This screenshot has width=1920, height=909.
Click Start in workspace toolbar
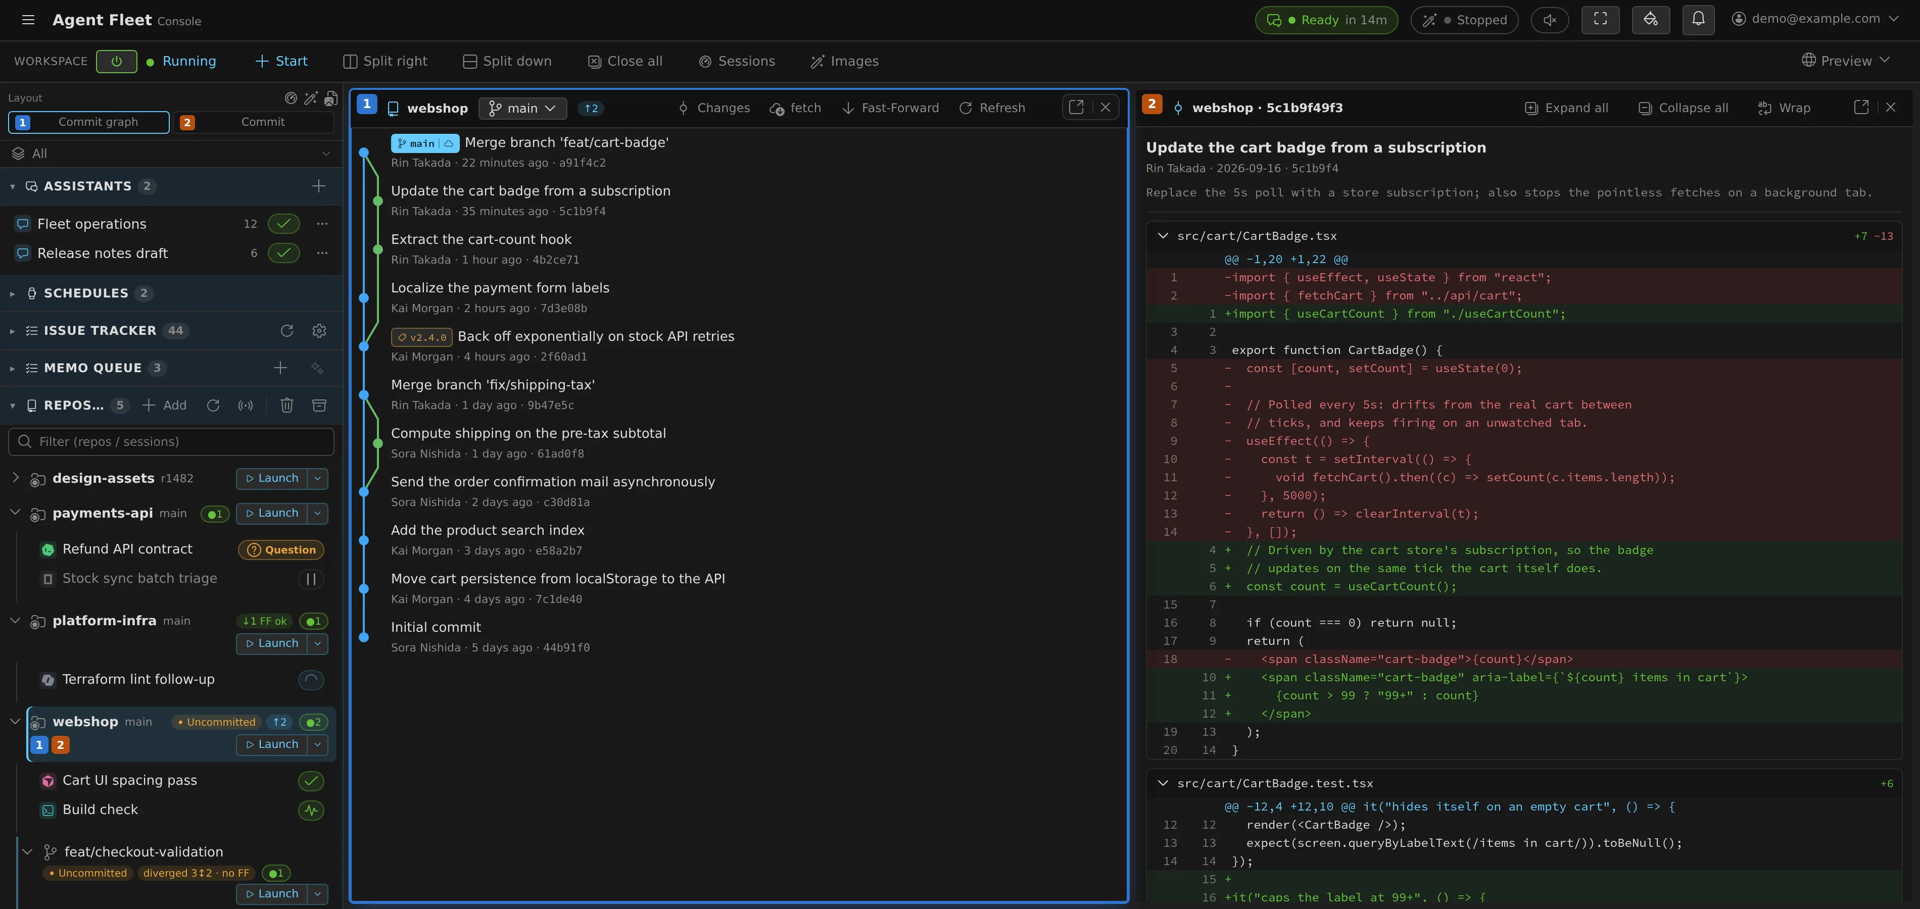pyautogui.click(x=281, y=61)
